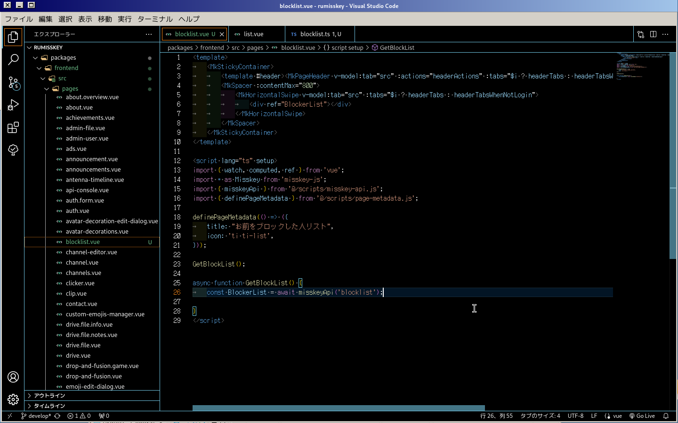
Task: Collapse the pages folder in explorer
Action: 92,89
